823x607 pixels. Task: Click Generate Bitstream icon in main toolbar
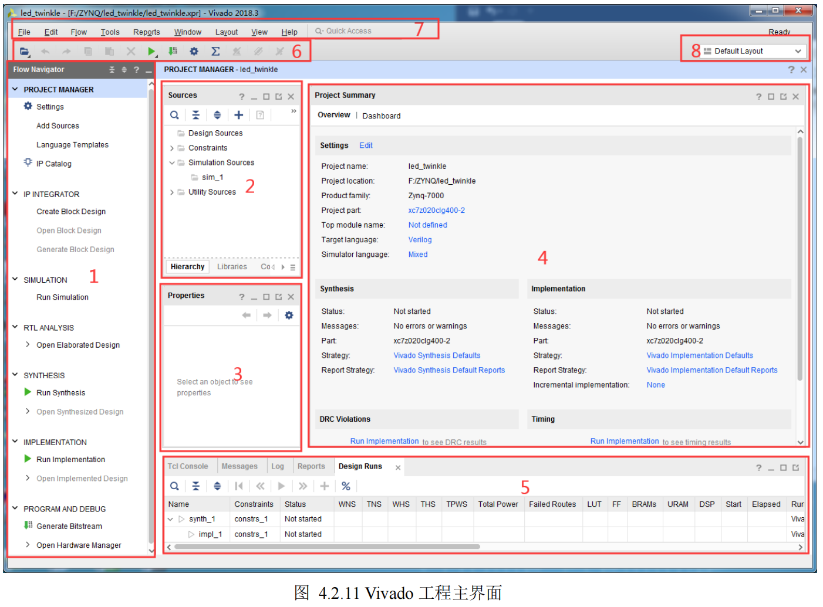tap(173, 52)
